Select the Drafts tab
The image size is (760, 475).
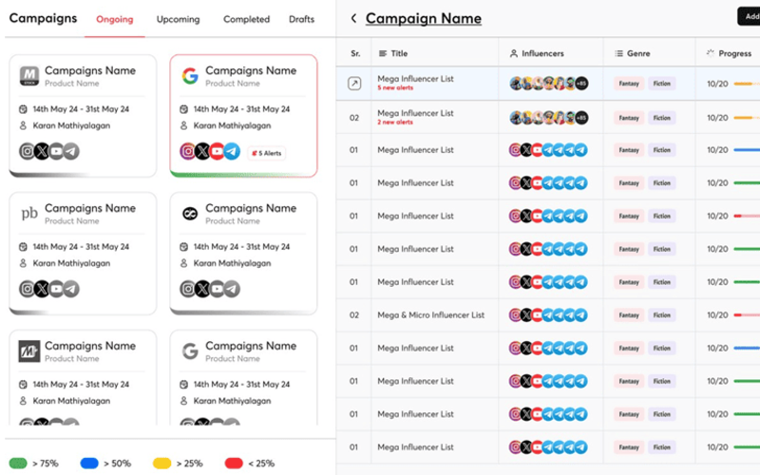[301, 19]
